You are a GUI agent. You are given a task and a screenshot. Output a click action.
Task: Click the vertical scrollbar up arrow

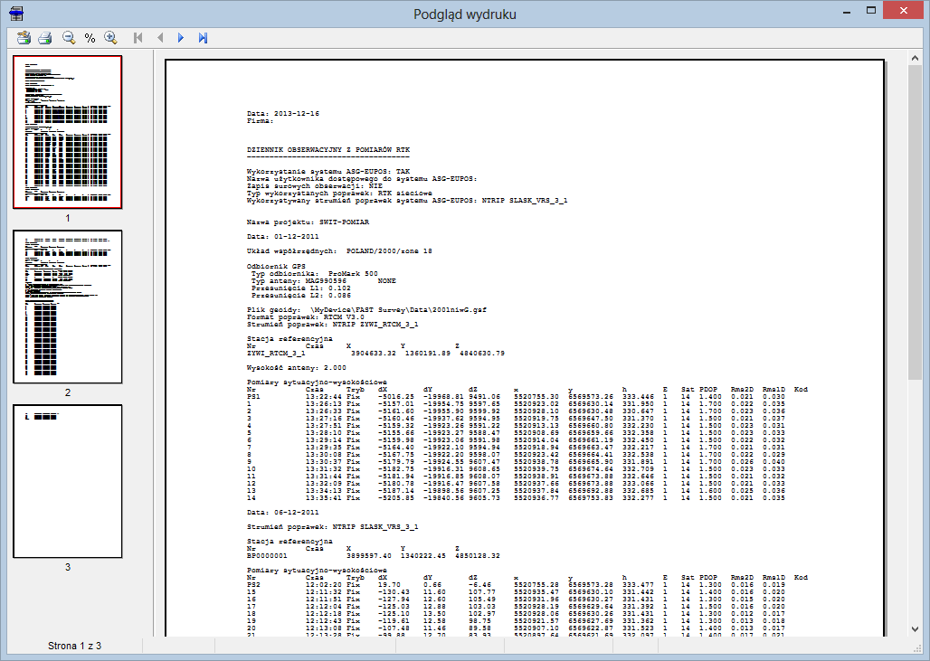click(915, 60)
